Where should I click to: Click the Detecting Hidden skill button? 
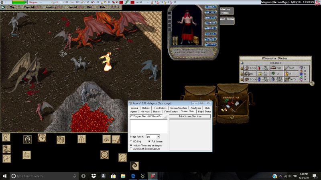pyautogui.click(x=226, y=11)
